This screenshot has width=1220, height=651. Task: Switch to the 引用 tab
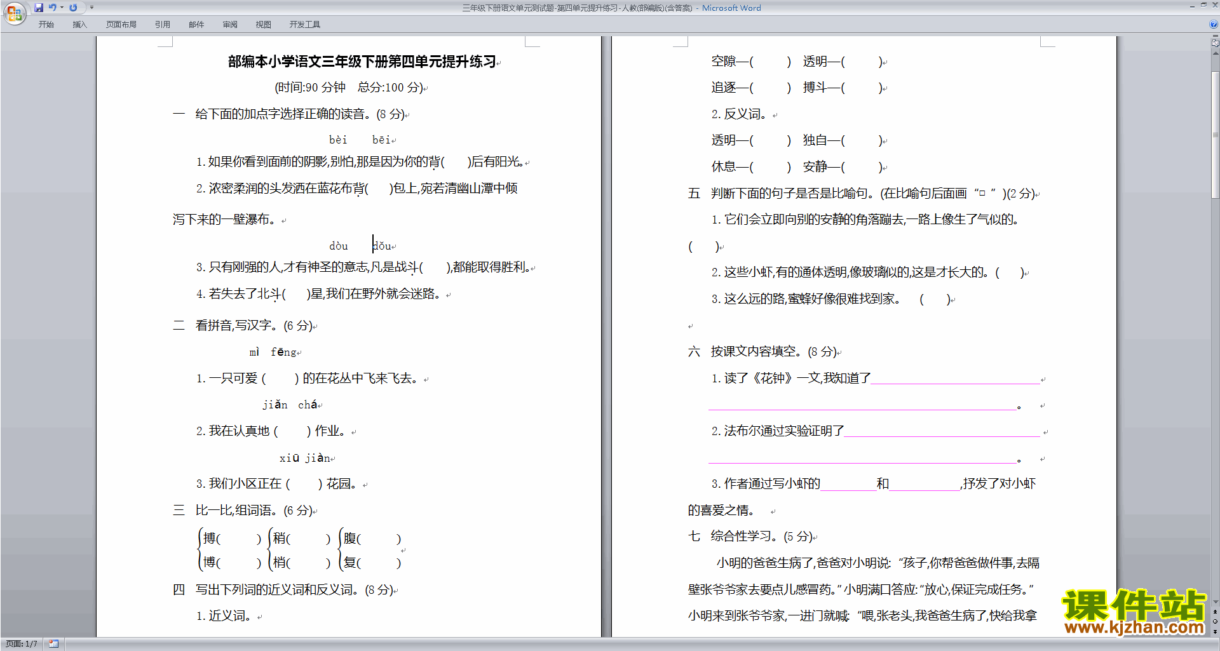tap(163, 24)
